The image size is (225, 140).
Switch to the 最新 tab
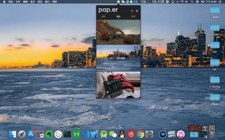click(104, 17)
